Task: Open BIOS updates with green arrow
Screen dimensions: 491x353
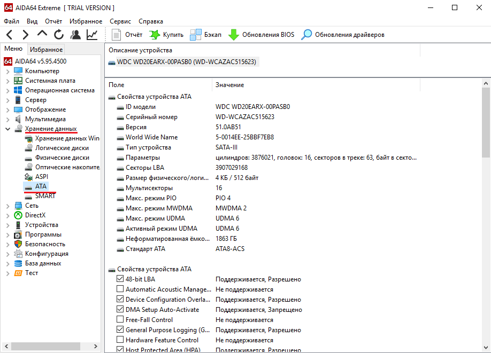Action: (234, 35)
